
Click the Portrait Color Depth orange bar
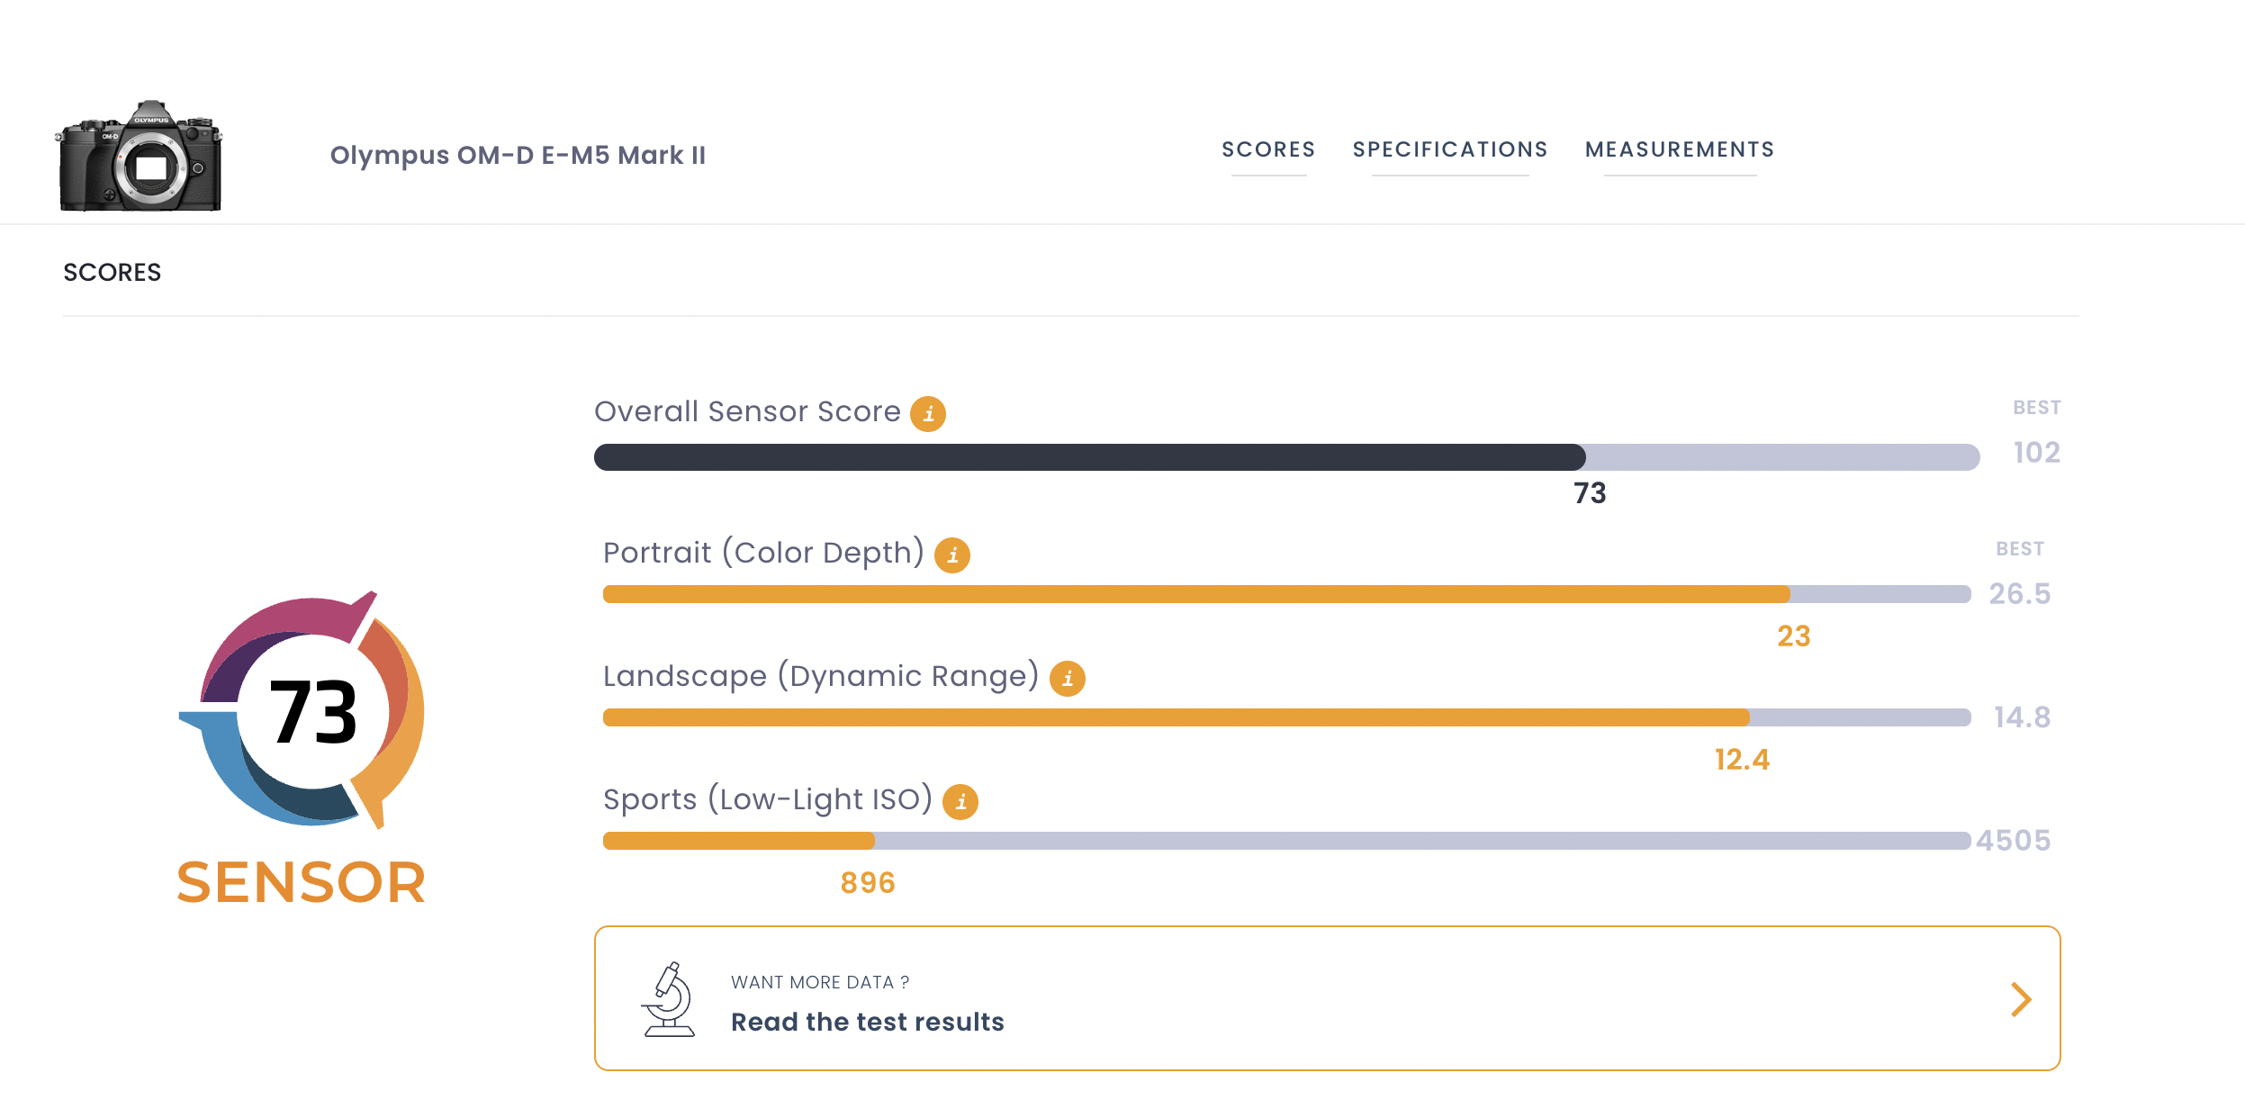tap(1195, 594)
